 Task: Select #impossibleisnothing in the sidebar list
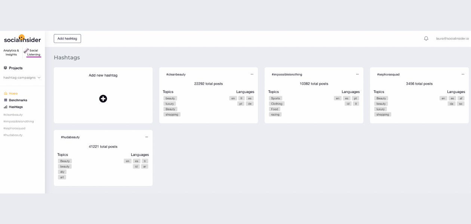click(19, 121)
